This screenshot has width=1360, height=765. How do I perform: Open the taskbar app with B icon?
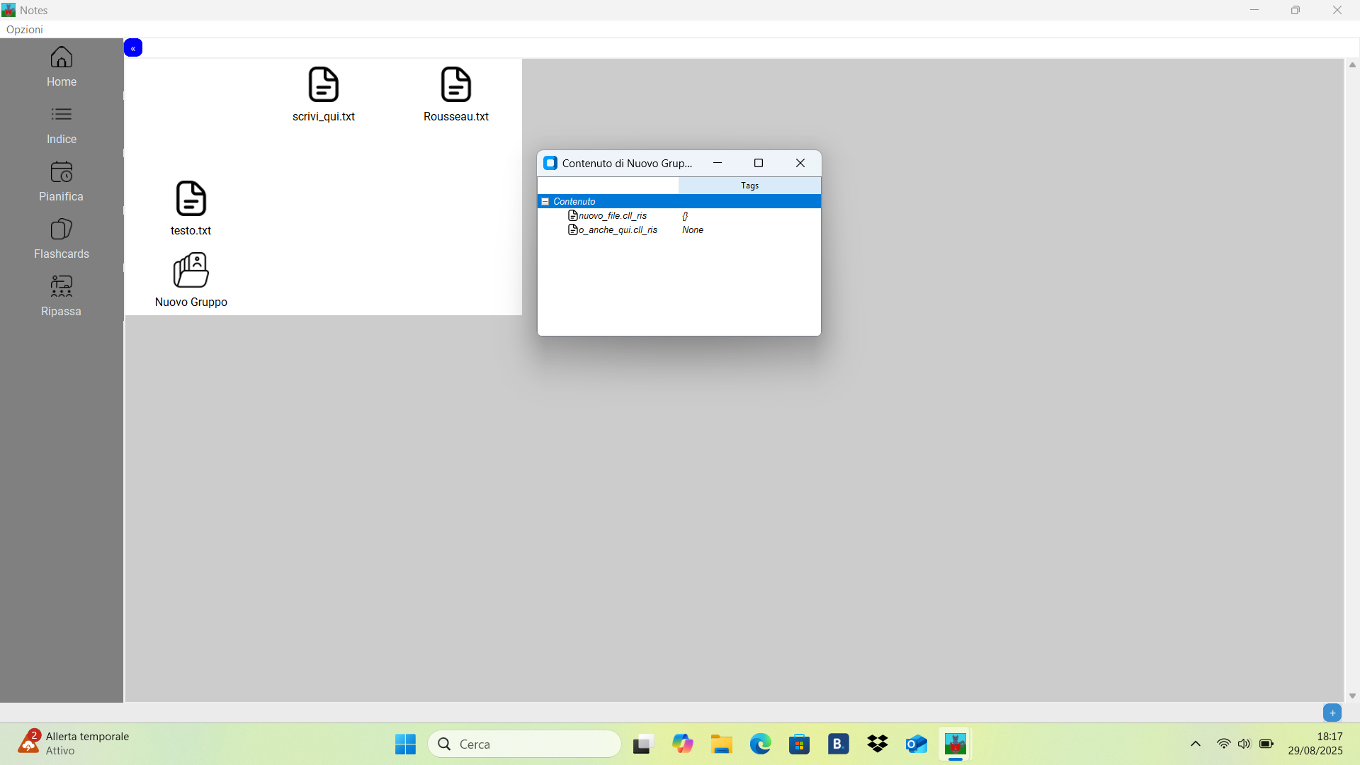tap(839, 744)
